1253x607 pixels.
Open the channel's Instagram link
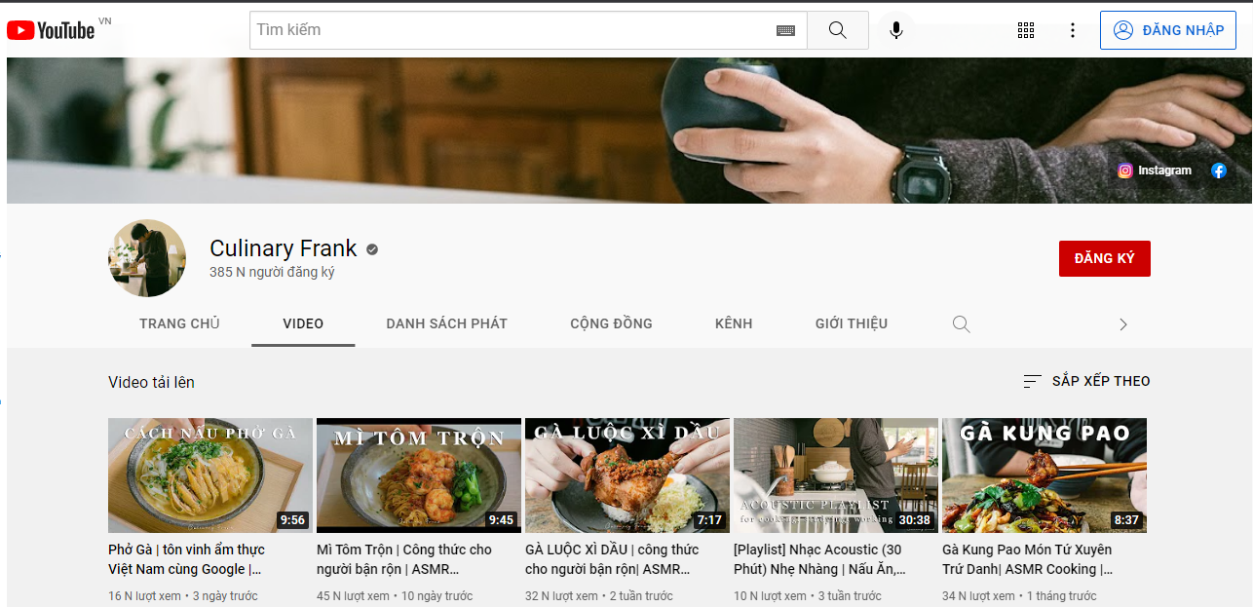click(x=1155, y=171)
